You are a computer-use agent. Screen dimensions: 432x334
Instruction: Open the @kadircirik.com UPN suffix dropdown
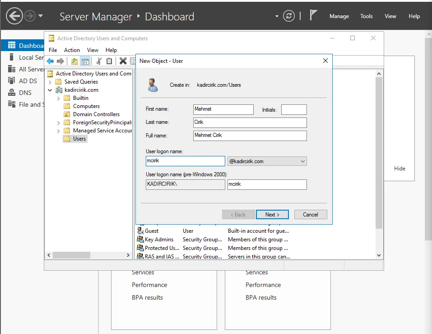point(302,161)
